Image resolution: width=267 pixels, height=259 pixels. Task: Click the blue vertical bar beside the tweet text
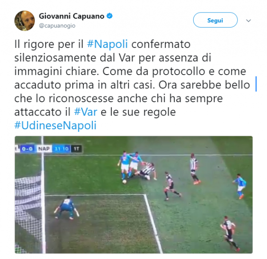(256, 84)
